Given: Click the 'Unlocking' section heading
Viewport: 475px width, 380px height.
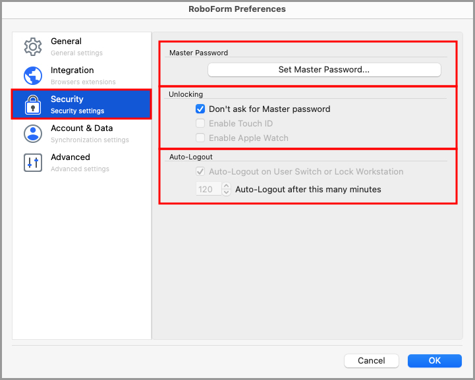Looking at the screenshot, I should 186,94.
